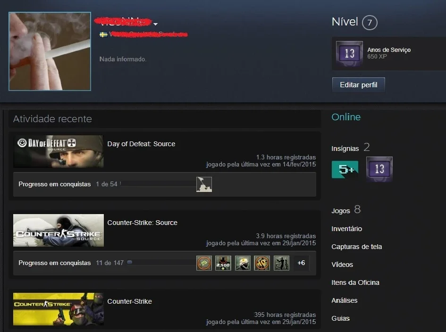Click the 3.9 horas registradas text

click(286, 236)
